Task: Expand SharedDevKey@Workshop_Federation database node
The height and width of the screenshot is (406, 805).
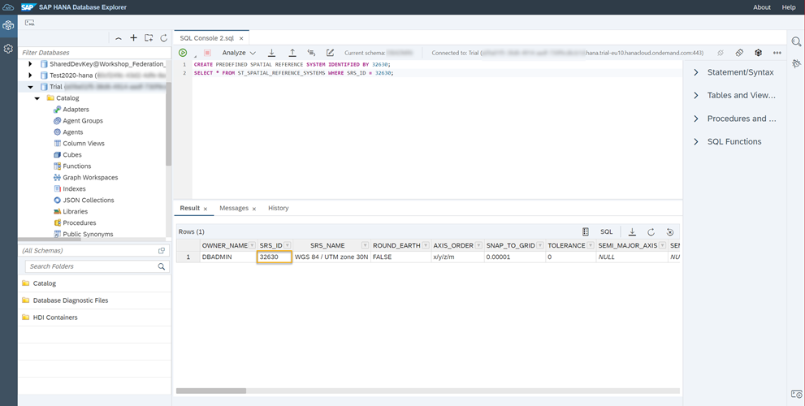Action: [30, 63]
